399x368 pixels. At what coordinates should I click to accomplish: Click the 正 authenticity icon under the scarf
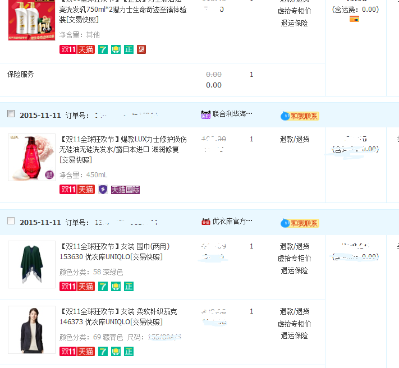coord(129,286)
